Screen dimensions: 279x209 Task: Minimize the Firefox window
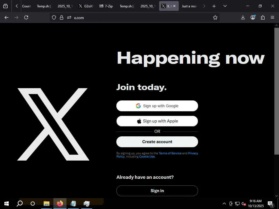coord(247,6)
